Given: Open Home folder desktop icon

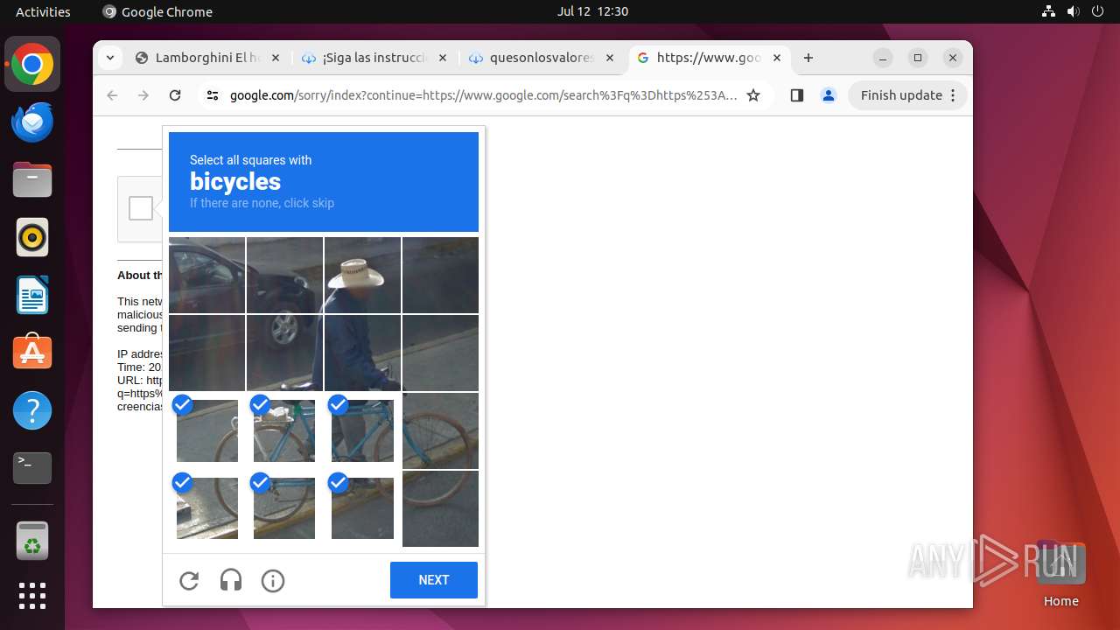Looking at the screenshot, I should pyautogui.click(x=1060, y=574).
